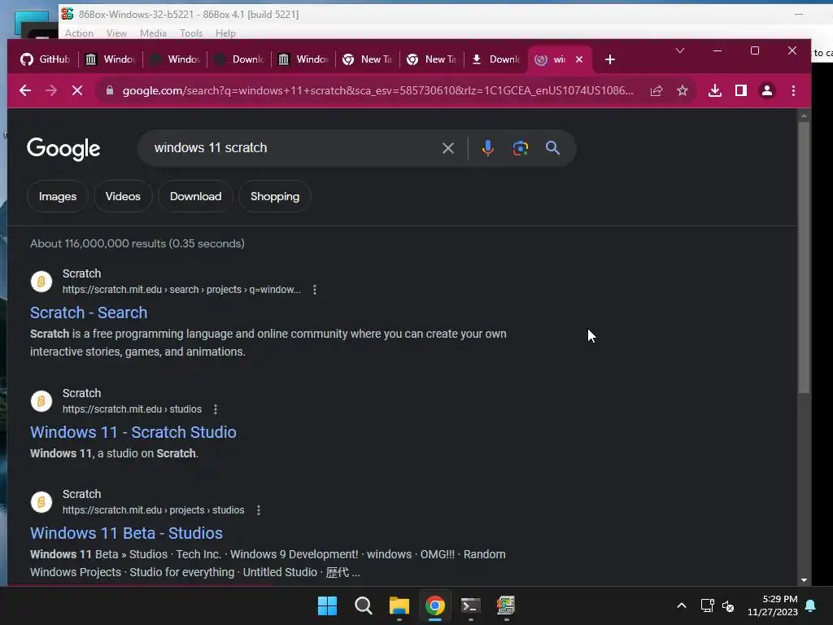Screen dimensions: 833x625
Task: Open File Explorer from taskbar
Action: click(399, 605)
